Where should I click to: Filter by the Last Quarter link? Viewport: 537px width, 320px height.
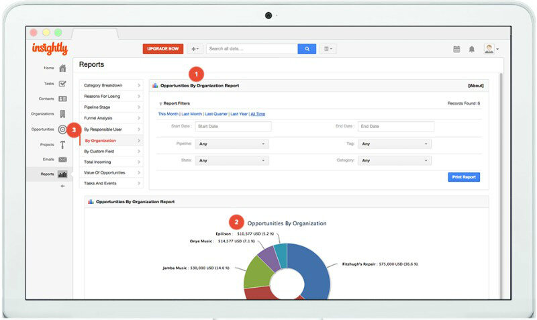pos(216,114)
